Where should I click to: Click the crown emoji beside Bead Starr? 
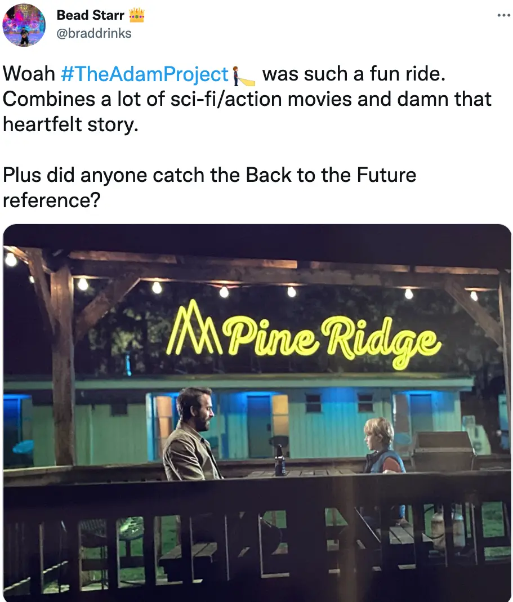(137, 15)
